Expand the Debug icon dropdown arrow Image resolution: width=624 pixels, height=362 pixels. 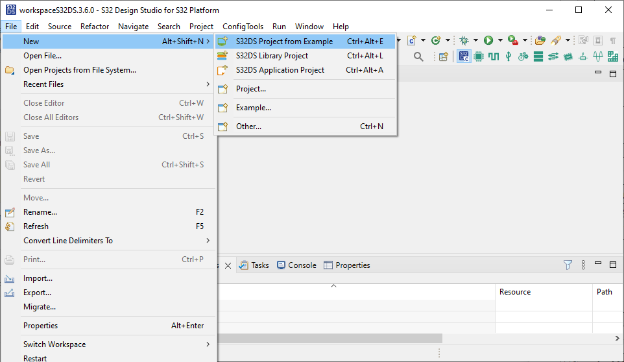(x=475, y=40)
